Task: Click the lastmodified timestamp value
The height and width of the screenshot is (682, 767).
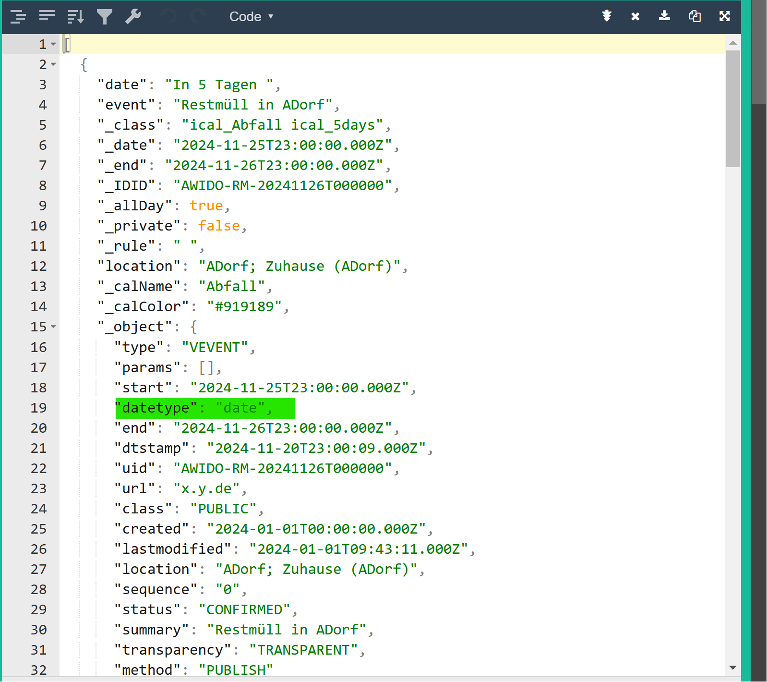Action: coord(358,549)
